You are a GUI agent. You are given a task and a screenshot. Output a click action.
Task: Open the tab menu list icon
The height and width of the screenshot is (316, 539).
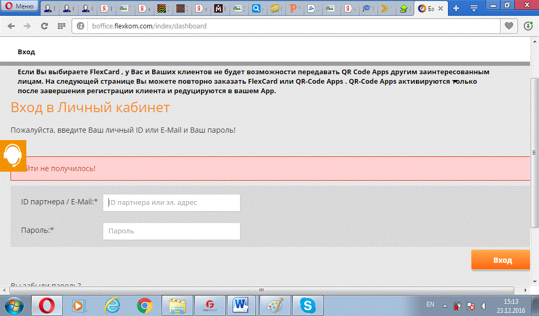pos(474,8)
